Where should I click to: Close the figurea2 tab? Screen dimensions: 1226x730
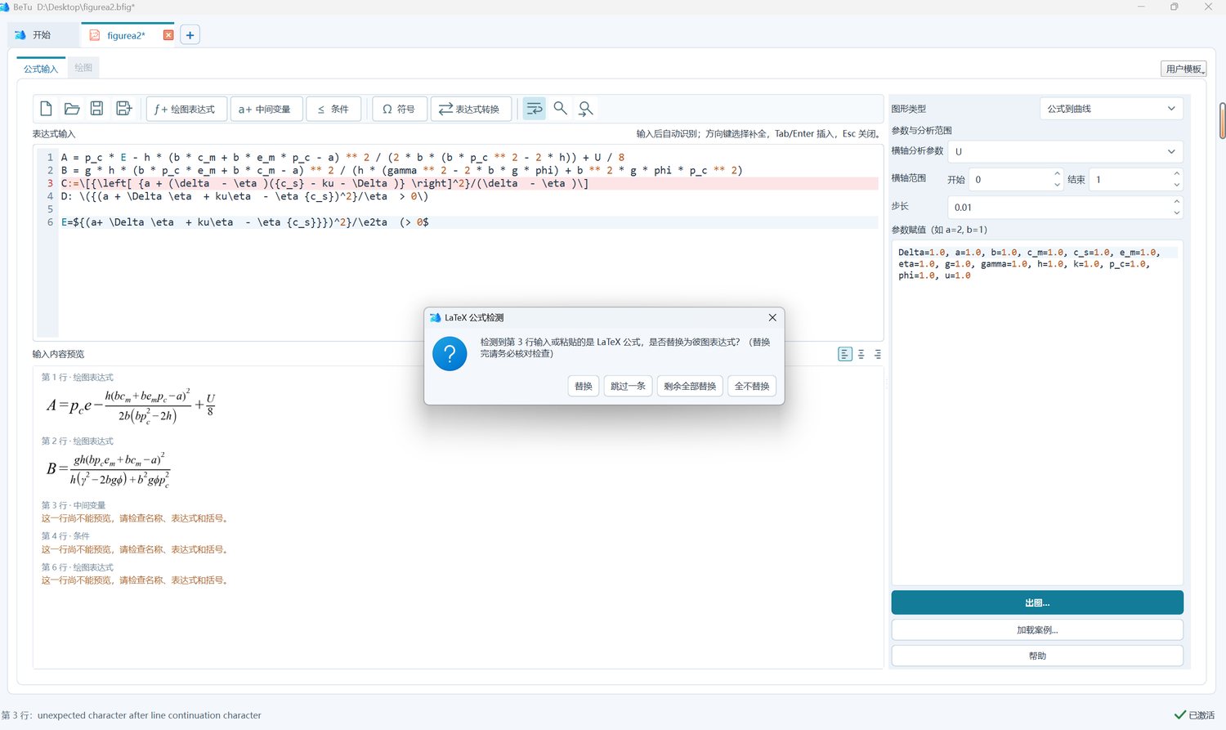point(168,35)
